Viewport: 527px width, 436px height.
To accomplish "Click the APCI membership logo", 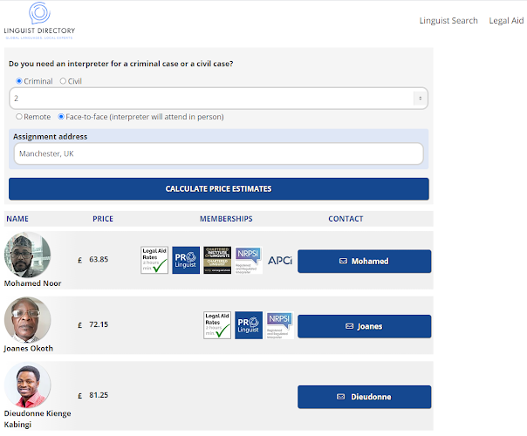I will tap(280, 261).
